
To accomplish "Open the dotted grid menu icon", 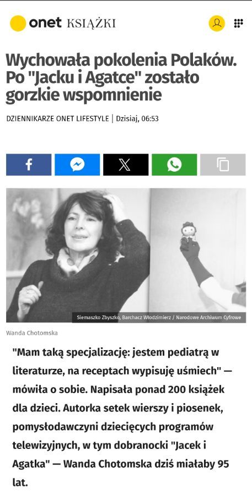I will coord(238,23).
